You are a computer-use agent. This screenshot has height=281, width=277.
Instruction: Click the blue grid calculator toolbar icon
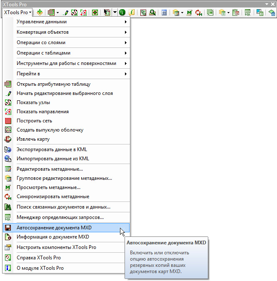click(164, 12)
